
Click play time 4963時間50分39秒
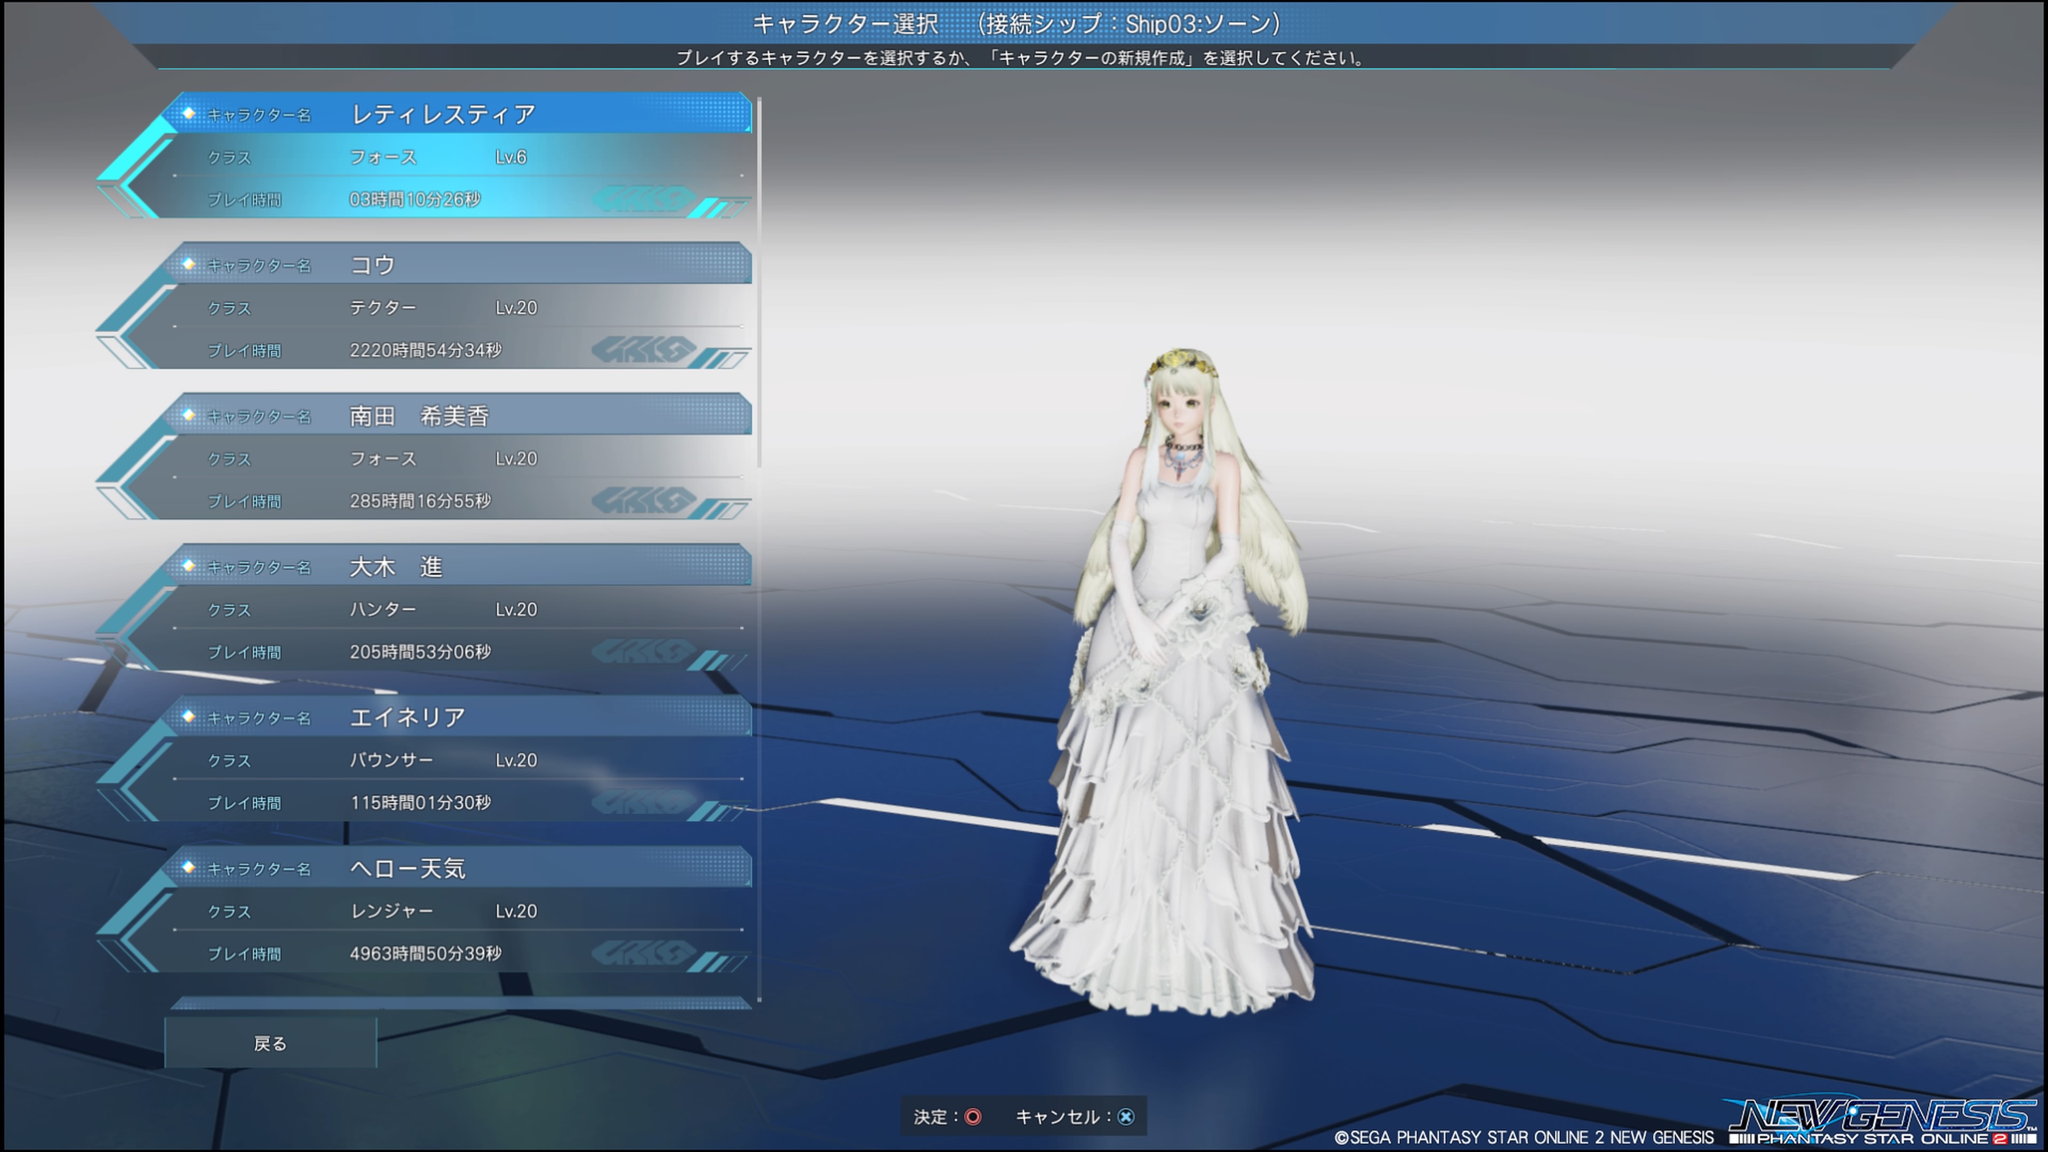[426, 953]
